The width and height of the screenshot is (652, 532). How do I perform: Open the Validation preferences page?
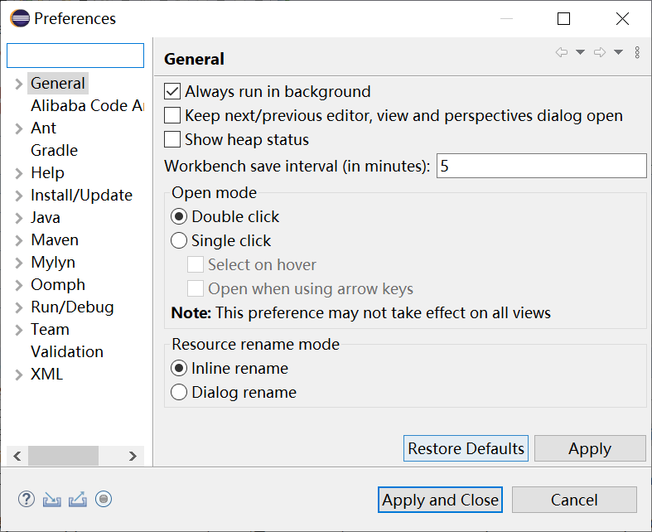(67, 352)
